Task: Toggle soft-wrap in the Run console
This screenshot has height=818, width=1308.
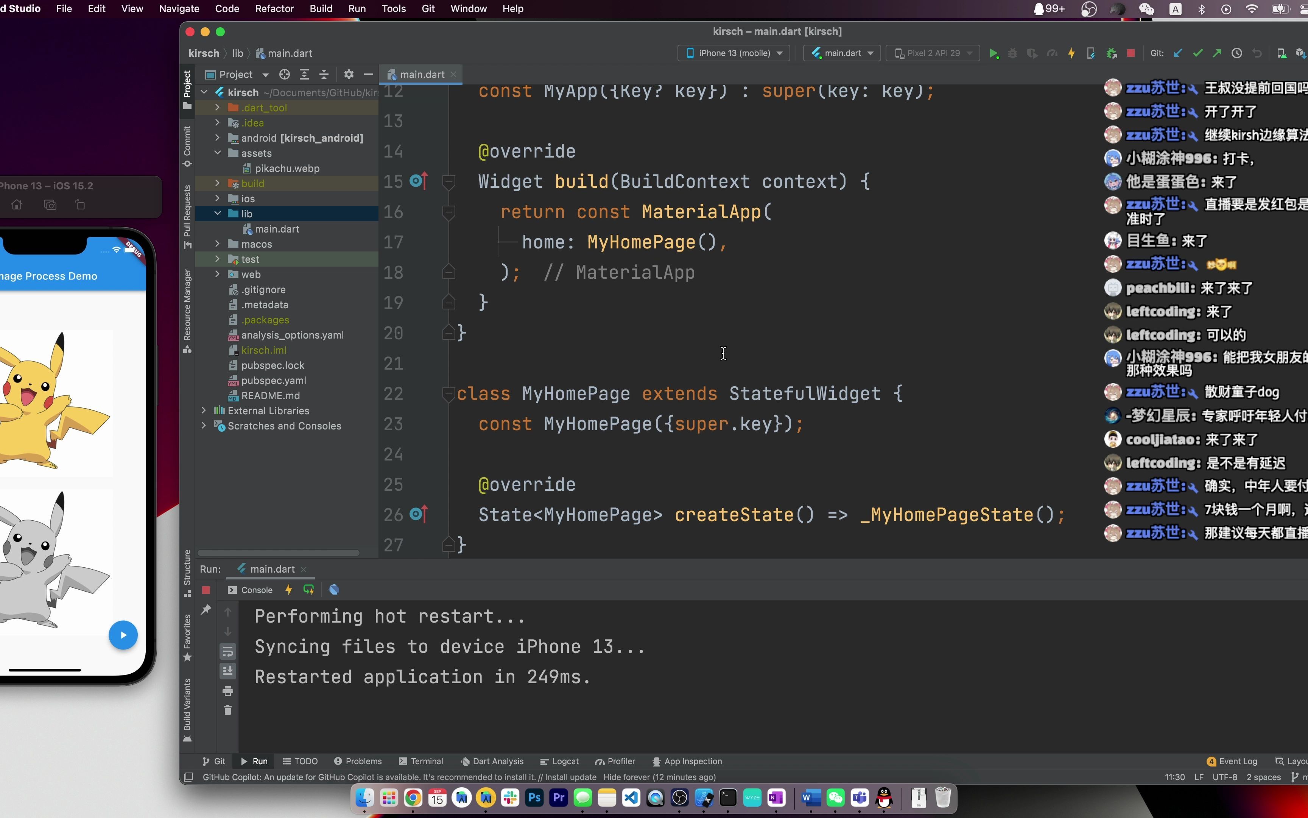Action: click(x=227, y=651)
